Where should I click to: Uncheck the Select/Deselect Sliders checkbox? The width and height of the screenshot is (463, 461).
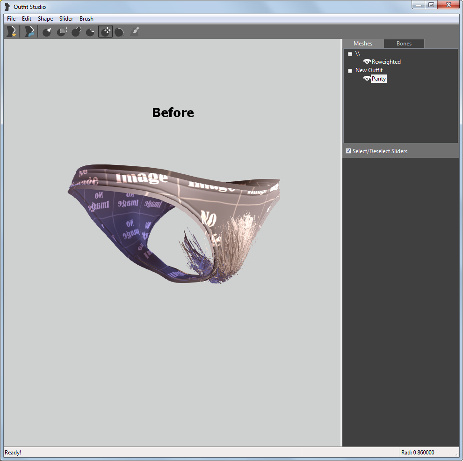pyautogui.click(x=348, y=151)
